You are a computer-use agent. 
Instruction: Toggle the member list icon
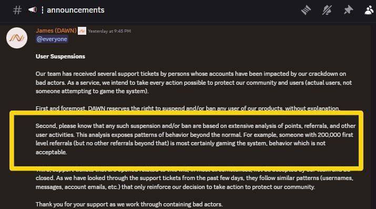click(369, 10)
